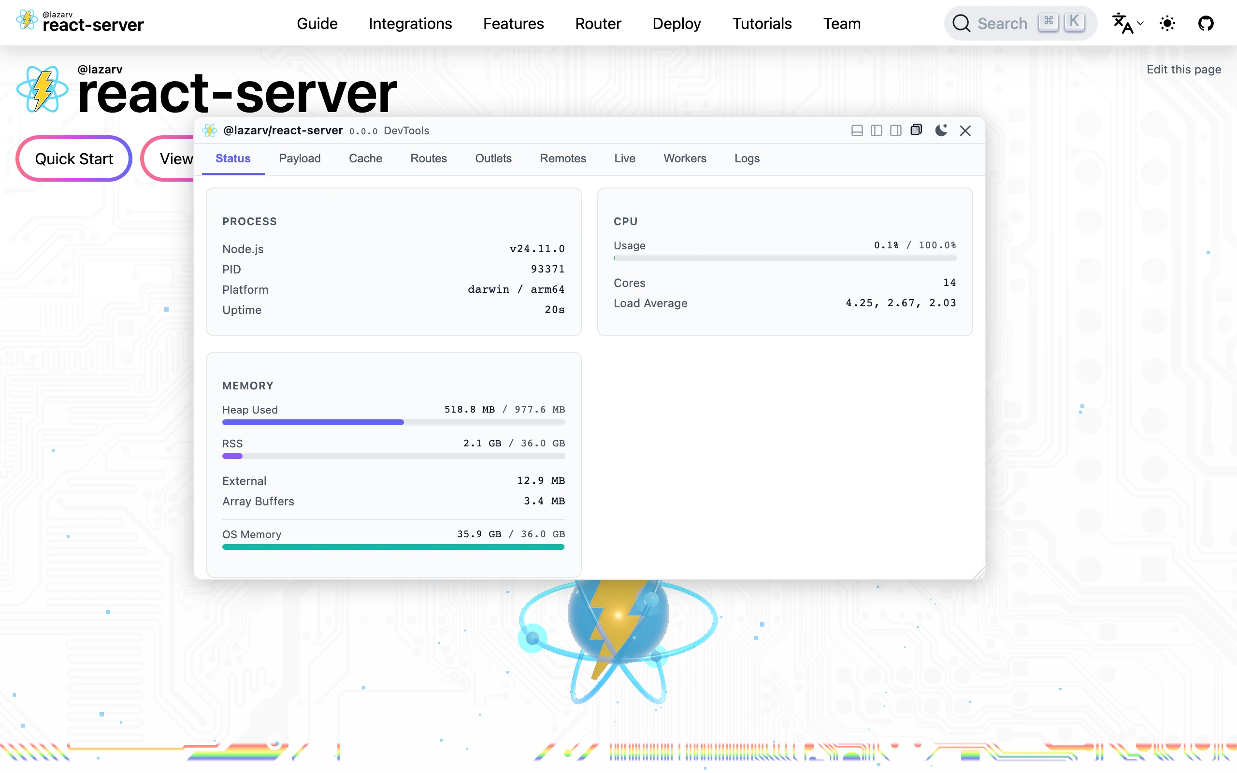Image resolution: width=1237 pixels, height=773 pixels.
Task: Open the Workers tab
Action: 684,158
